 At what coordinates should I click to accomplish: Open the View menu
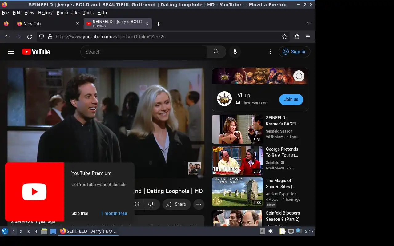click(x=29, y=13)
